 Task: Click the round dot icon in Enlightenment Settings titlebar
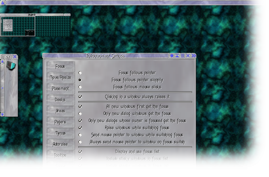[171, 56]
